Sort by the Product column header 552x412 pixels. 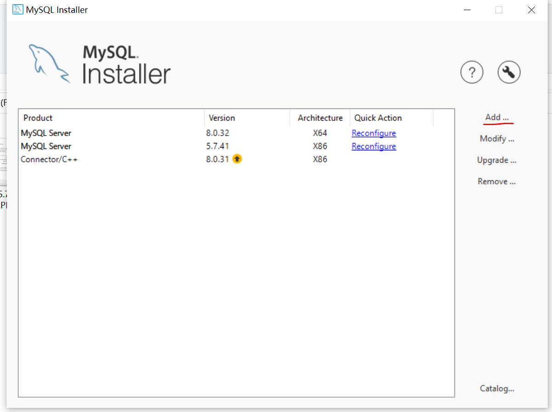pos(112,118)
